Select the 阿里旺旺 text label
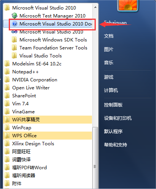Image resolution: width=156 pixels, height=189 pixels. [21, 152]
